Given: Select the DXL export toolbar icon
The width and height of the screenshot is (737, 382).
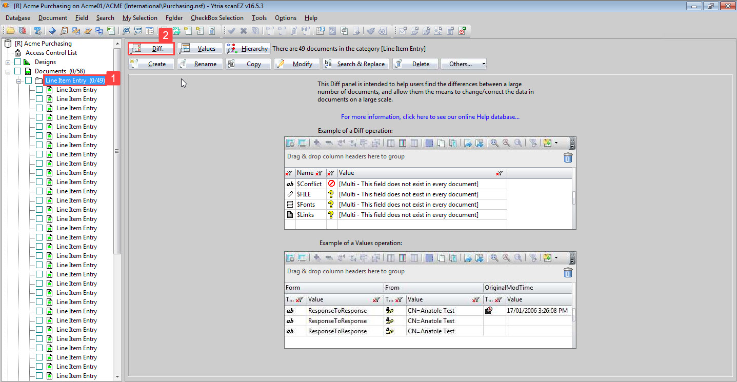Looking at the screenshot, I should pos(176,31).
